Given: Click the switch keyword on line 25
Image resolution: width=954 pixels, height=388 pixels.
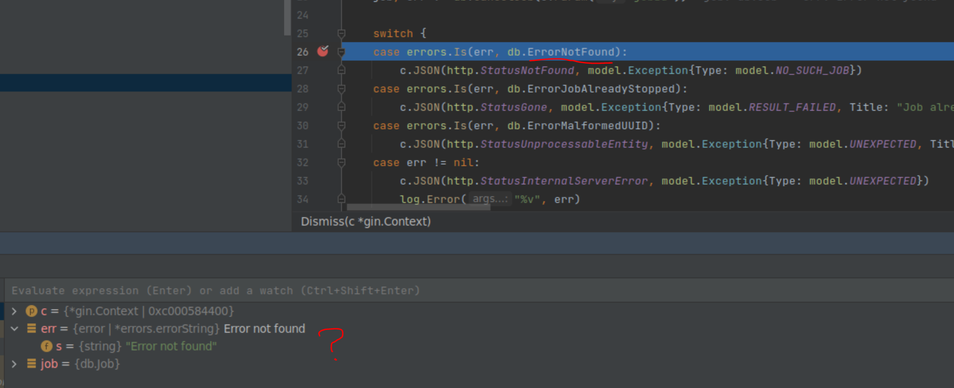Looking at the screenshot, I should [x=393, y=33].
